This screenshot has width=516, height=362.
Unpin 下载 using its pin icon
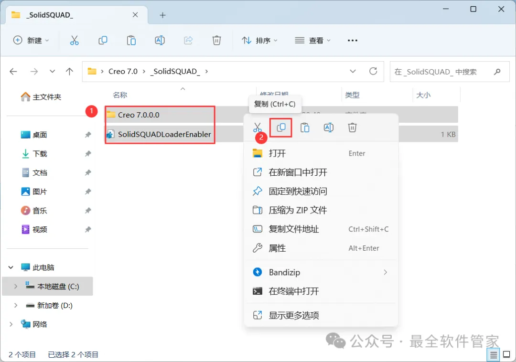click(88, 154)
